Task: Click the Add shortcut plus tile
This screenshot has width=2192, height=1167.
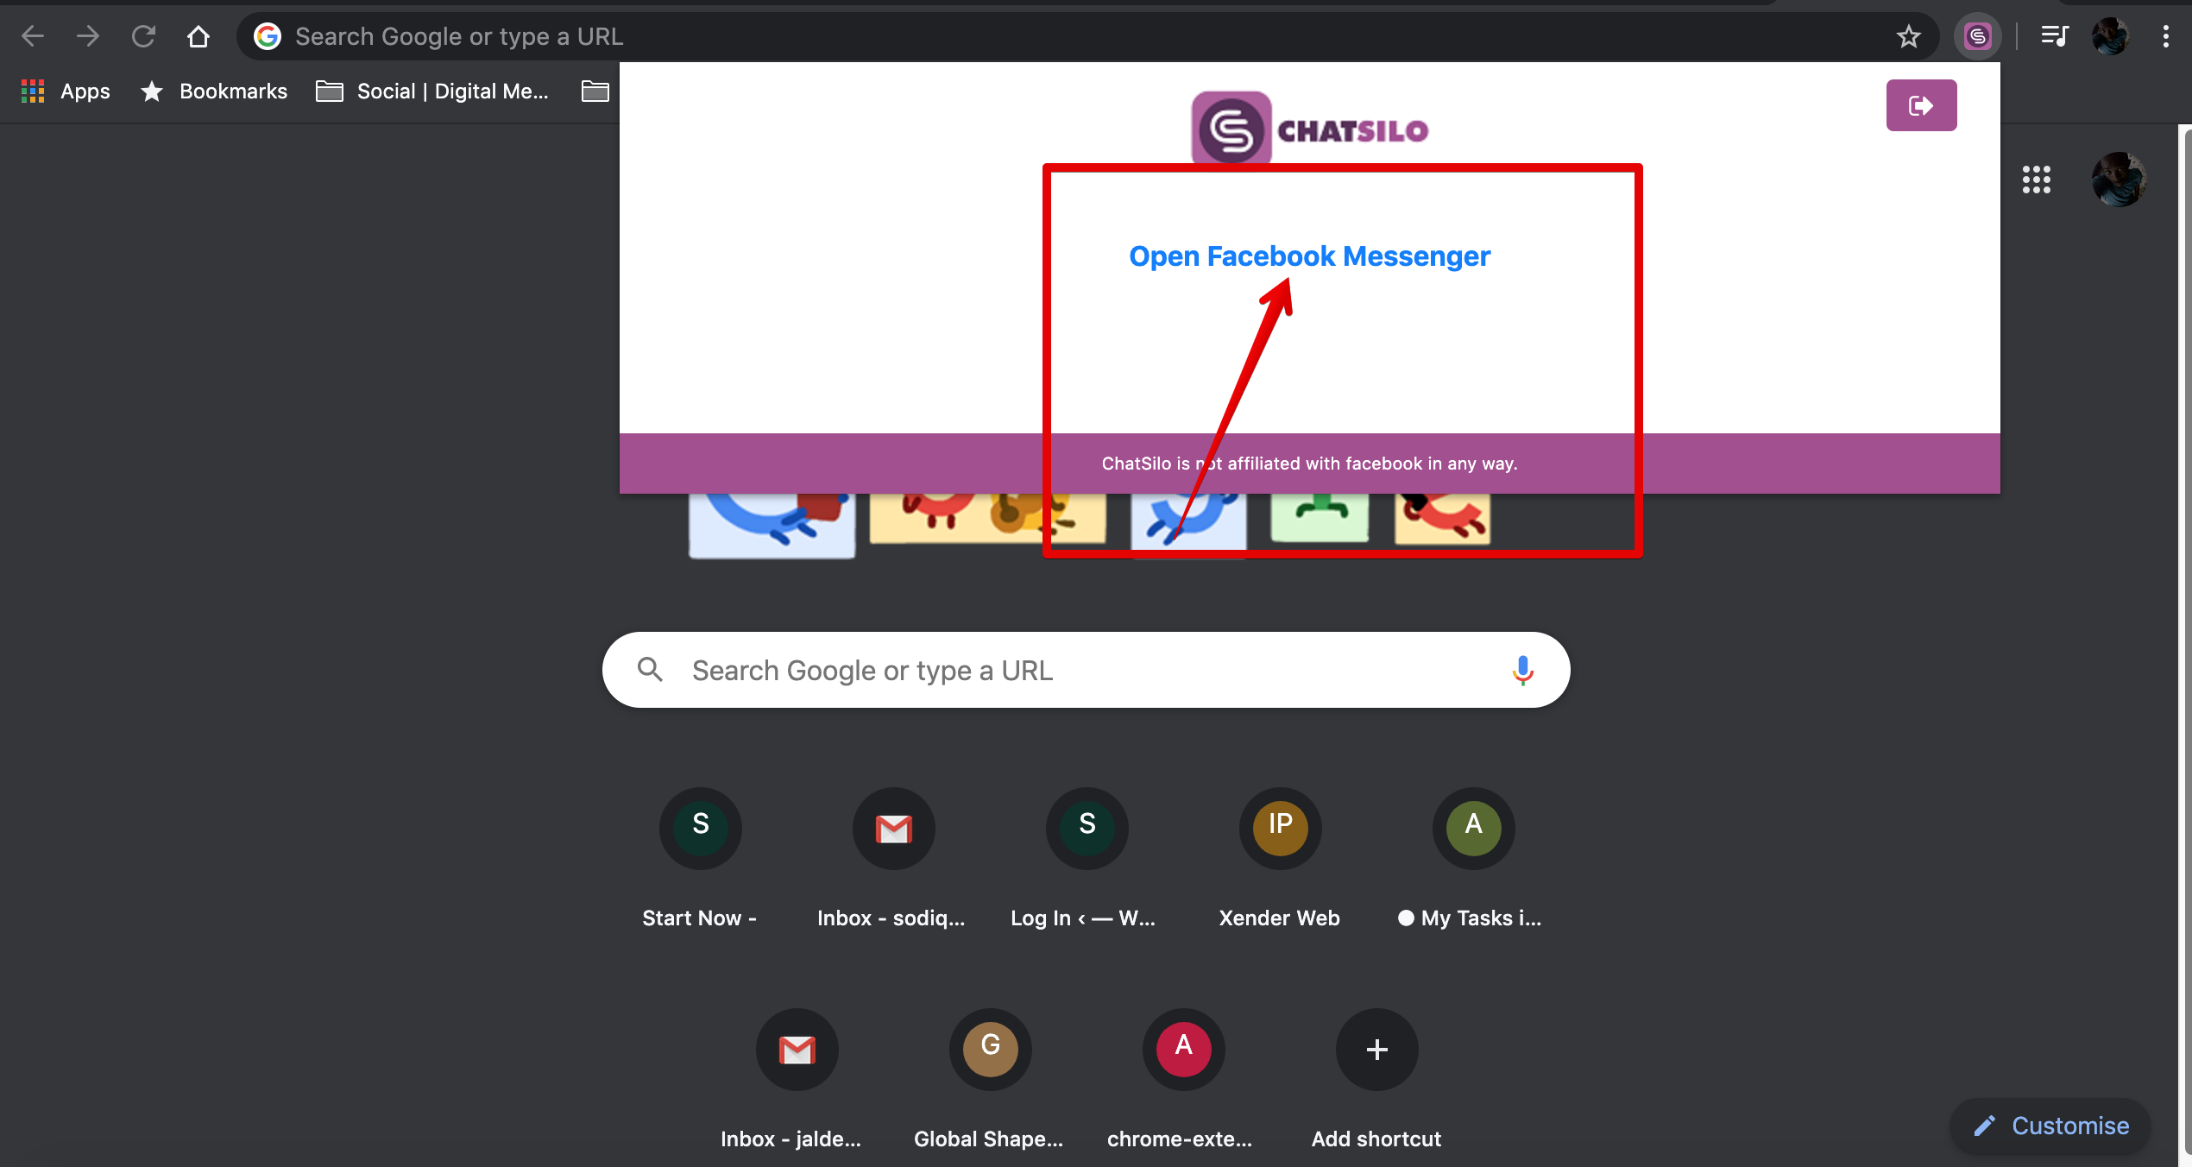Action: click(x=1376, y=1050)
